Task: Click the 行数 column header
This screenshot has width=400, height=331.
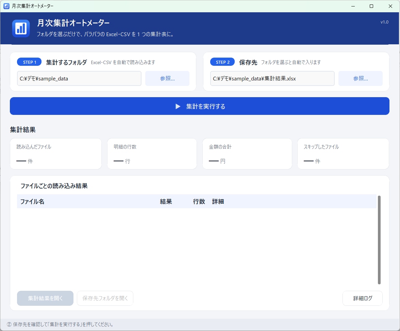Action: coord(199,202)
